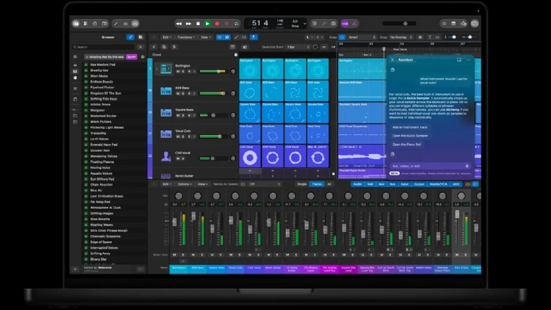
Task: Click the Duplicate Track button
Action: 164,47
